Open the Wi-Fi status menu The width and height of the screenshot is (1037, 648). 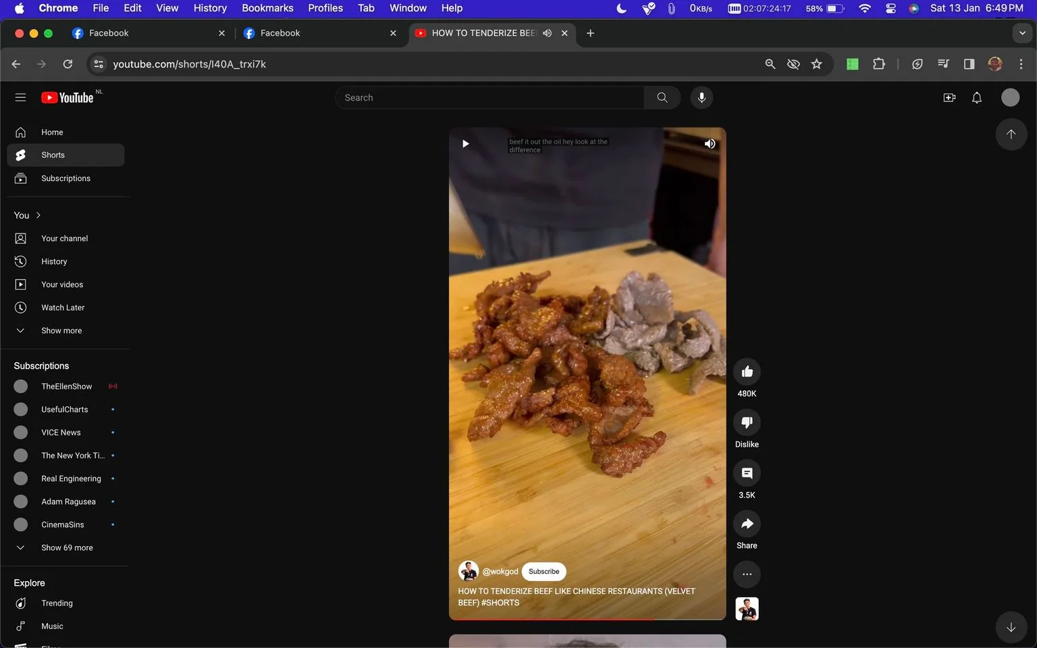[x=865, y=8]
